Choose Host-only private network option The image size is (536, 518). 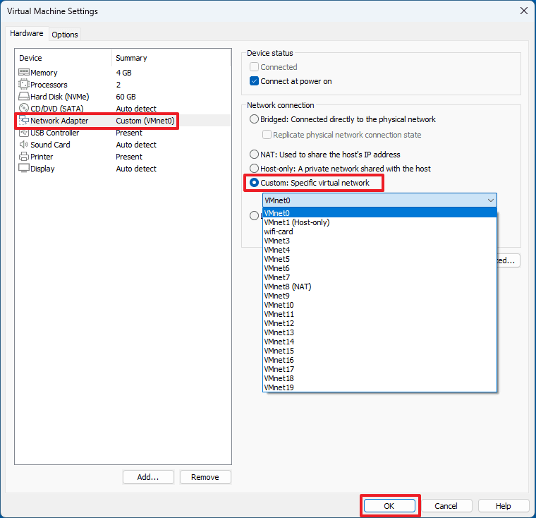coord(255,169)
